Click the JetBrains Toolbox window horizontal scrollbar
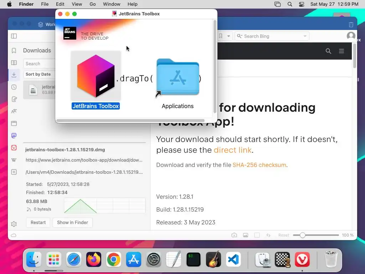The width and height of the screenshot is (365, 274). (130, 121)
